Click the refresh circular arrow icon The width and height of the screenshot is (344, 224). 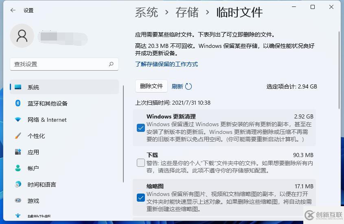(188, 86)
